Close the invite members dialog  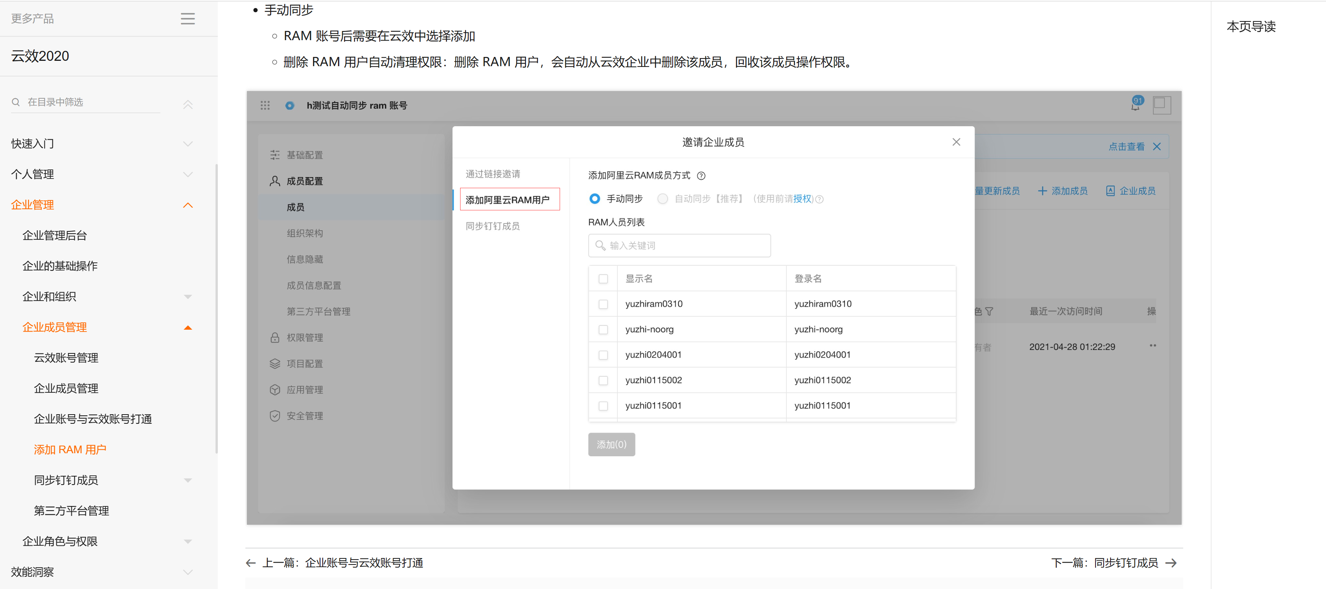956,142
